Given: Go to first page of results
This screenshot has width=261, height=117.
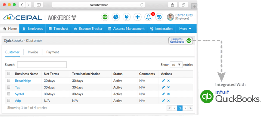Looking at the screenshot, I should (x=169, y=108).
